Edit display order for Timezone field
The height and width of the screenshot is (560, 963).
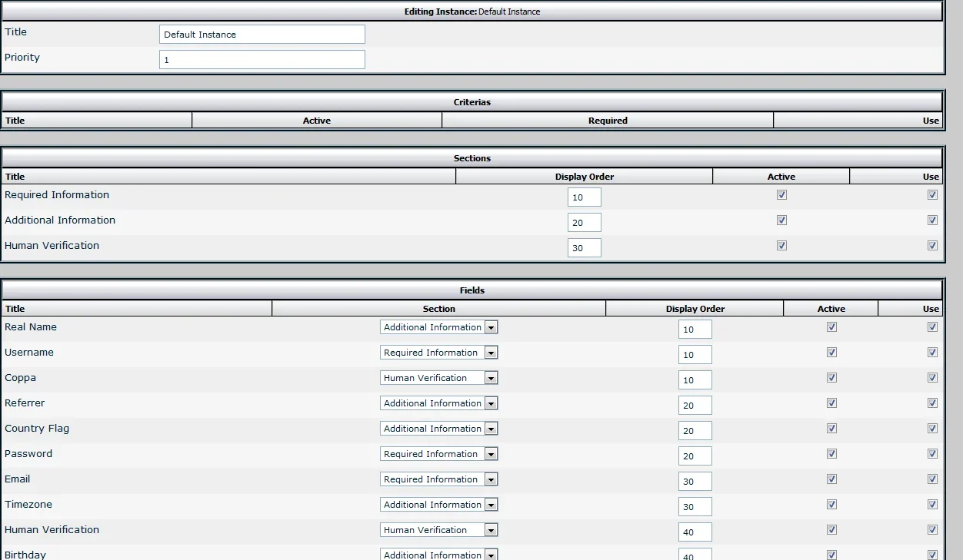tap(695, 507)
